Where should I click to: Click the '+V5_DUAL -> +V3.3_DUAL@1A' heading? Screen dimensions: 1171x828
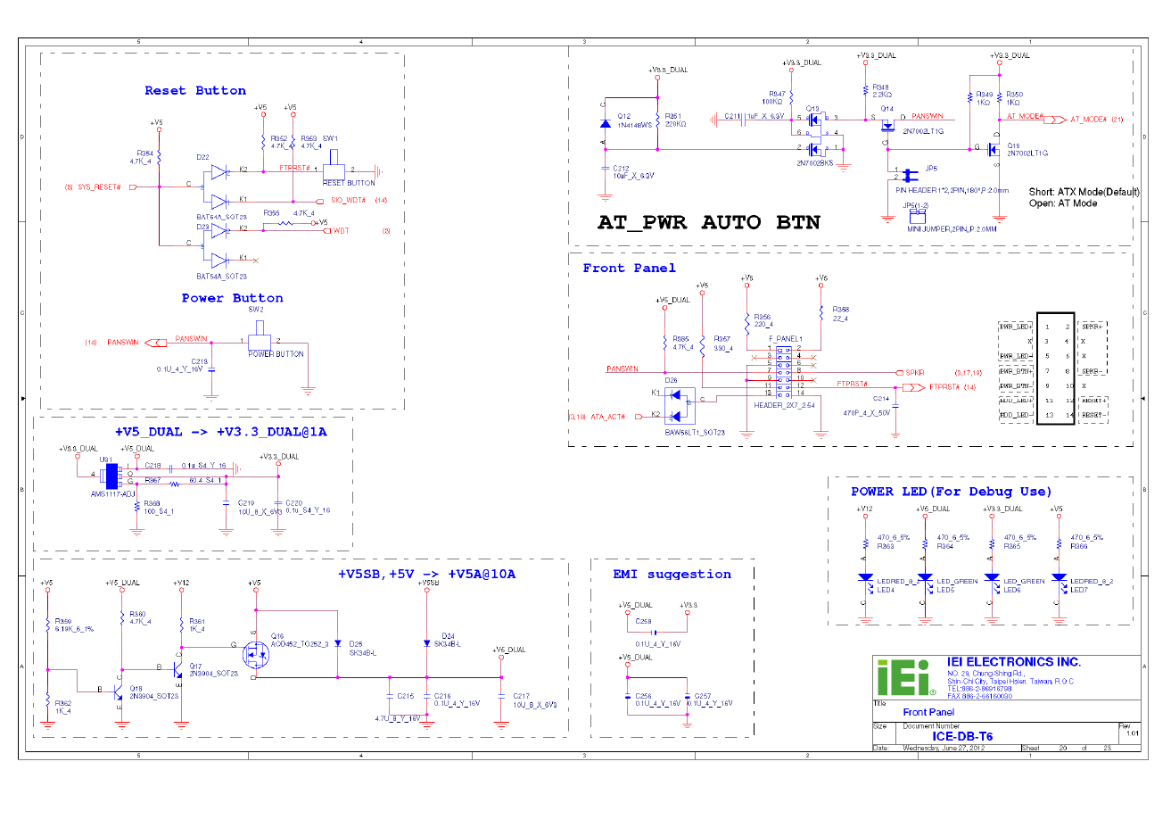[220, 432]
